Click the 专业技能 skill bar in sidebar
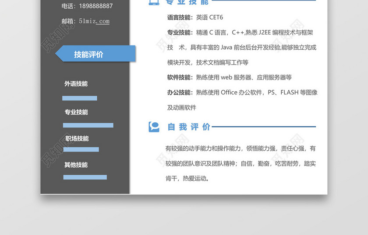 point(88,125)
